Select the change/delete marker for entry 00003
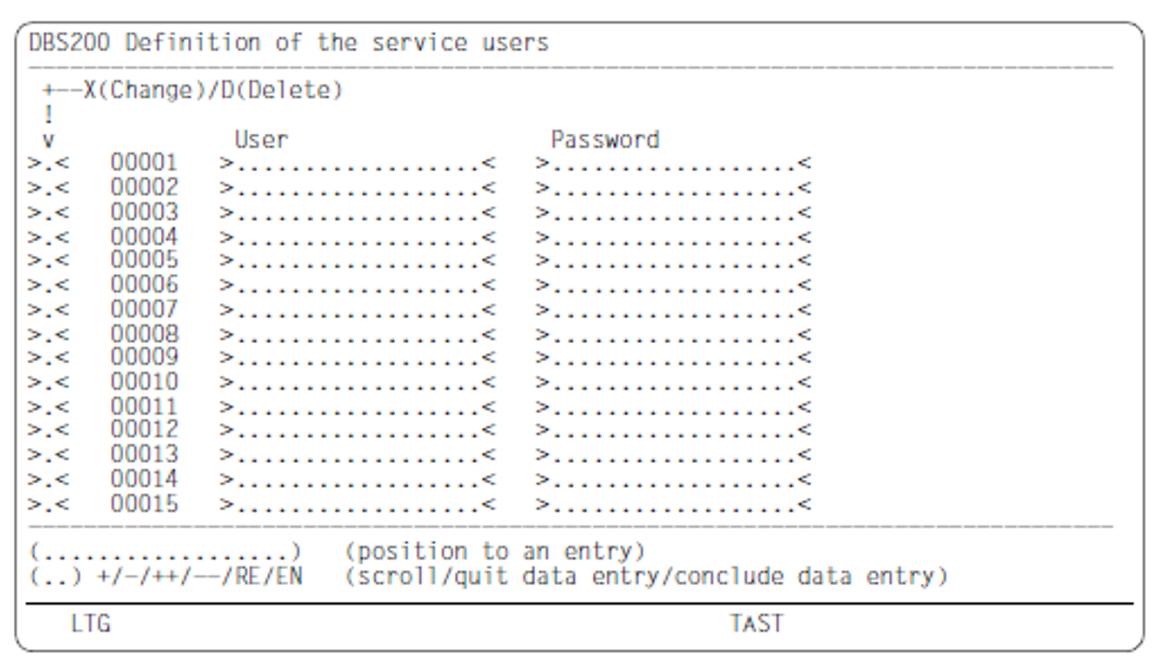Screen dimensions: 1157x664 (x=48, y=213)
